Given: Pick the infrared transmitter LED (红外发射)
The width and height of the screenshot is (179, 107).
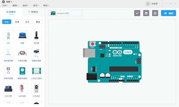Looking at the screenshot, I should click(x=22, y=89).
